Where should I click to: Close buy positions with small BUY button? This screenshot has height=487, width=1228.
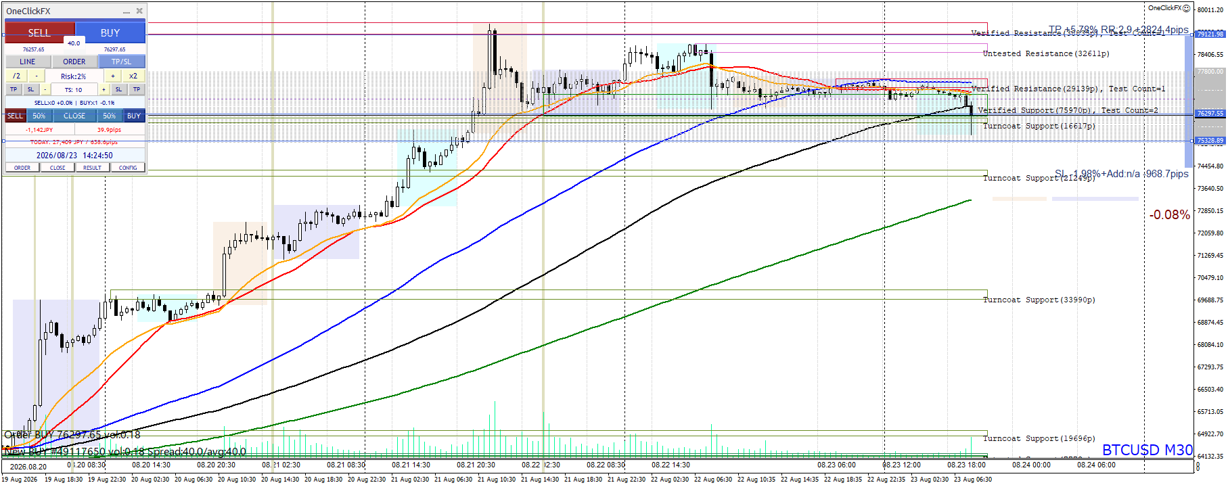(134, 116)
